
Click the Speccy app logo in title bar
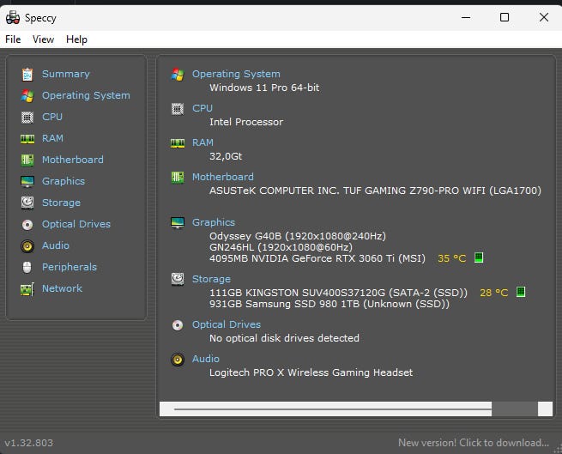tap(13, 17)
